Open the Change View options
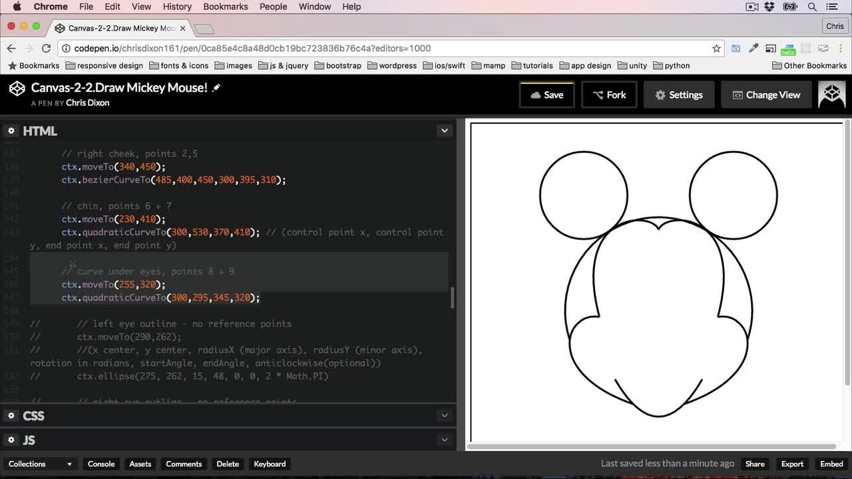 tap(766, 94)
